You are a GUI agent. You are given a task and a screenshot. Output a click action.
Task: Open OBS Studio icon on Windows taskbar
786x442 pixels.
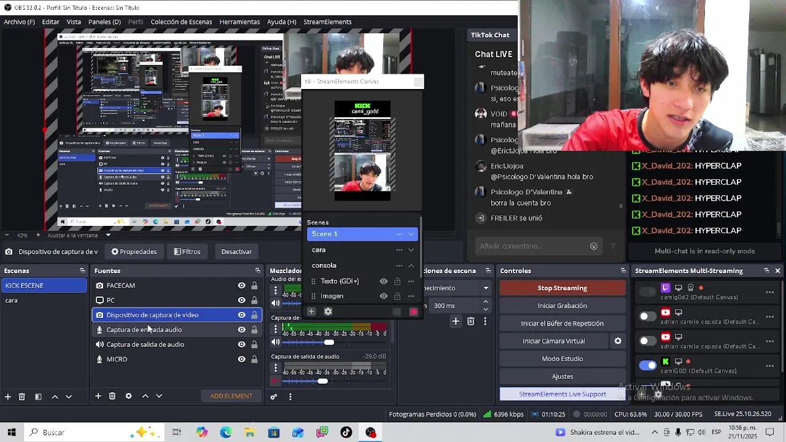coord(370,432)
